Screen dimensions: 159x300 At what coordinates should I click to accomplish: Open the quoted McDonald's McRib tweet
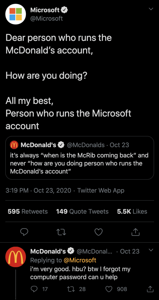(x=80, y=158)
